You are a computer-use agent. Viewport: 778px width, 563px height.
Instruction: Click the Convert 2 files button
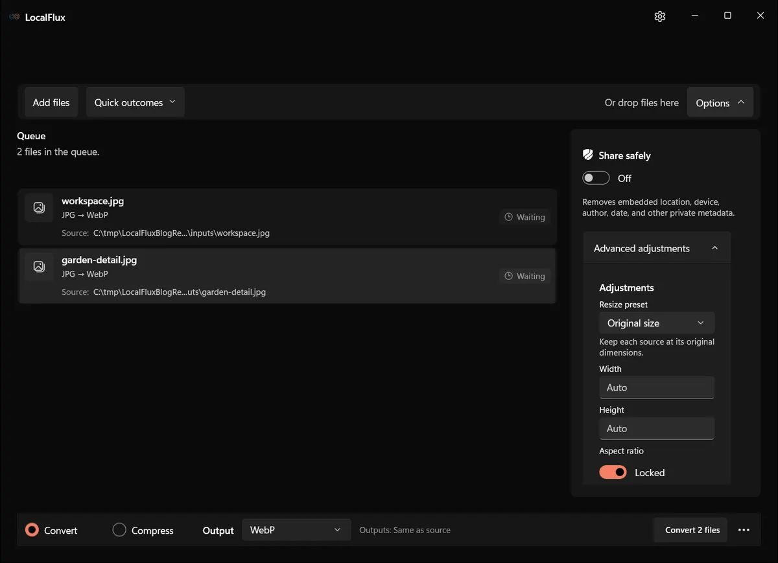tap(692, 530)
